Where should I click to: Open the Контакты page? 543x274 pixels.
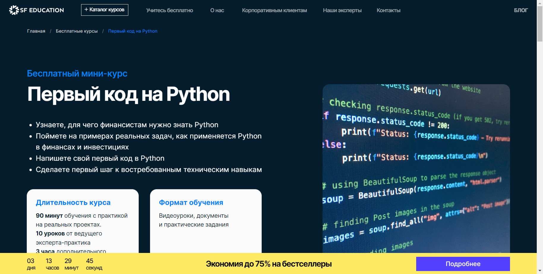pos(388,10)
